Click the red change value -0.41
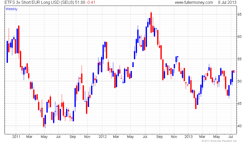 coord(91,2)
